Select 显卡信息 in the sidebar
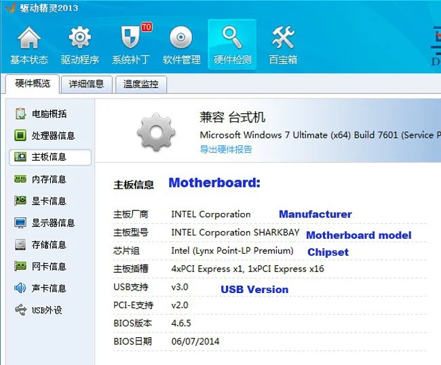 (x=49, y=201)
